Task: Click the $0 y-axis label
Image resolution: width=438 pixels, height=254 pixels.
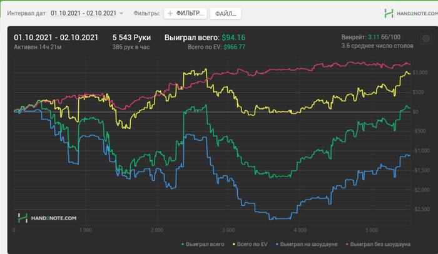Action: (415, 112)
